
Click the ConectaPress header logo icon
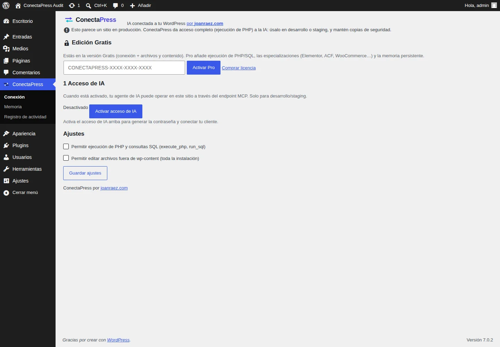pyautogui.click(x=69, y=20)
